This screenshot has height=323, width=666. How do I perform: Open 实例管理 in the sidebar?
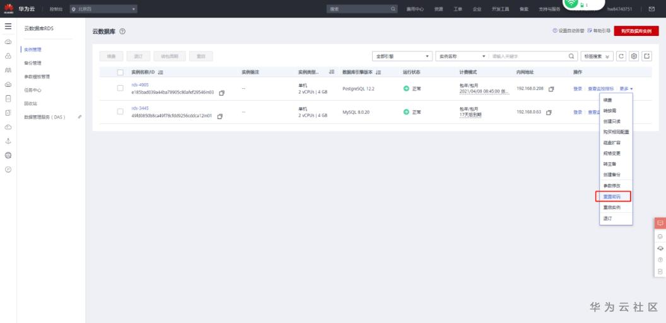tap(33, 50)
